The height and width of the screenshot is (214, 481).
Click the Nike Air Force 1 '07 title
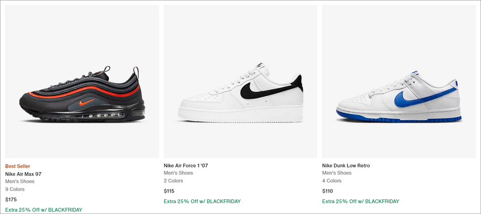(x=186, y=165)
